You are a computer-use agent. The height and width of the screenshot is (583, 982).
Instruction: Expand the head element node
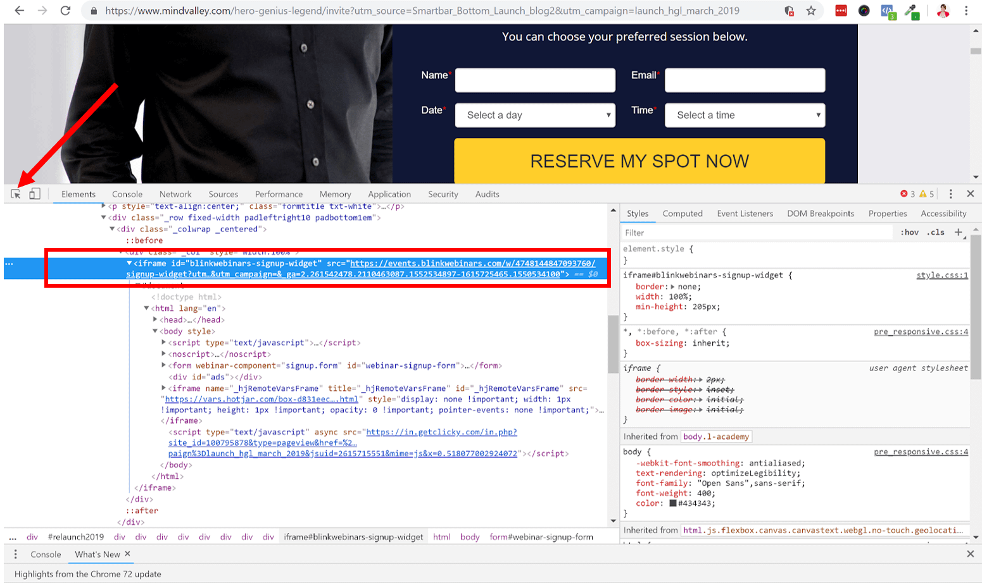tap(155, 320)
